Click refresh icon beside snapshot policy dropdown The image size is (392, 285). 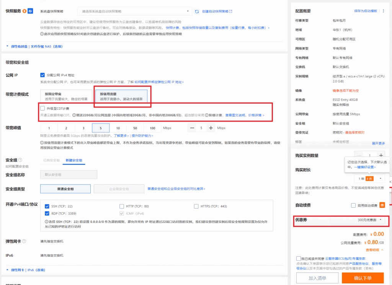click(x=197, y=11)
